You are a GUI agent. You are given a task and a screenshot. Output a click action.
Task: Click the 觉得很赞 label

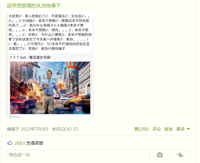pyautogui.click(x=35, y=143)
